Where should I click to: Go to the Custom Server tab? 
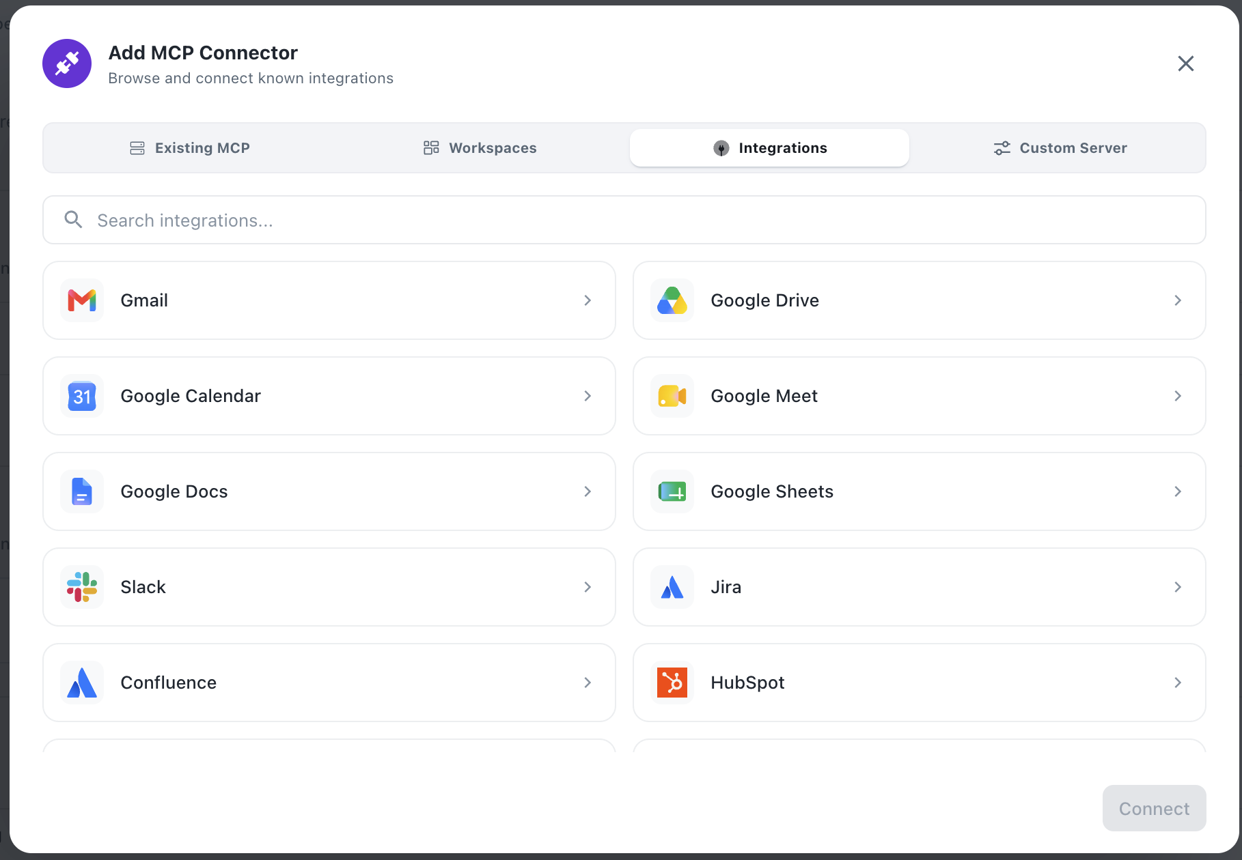(x=1060, y=148)
